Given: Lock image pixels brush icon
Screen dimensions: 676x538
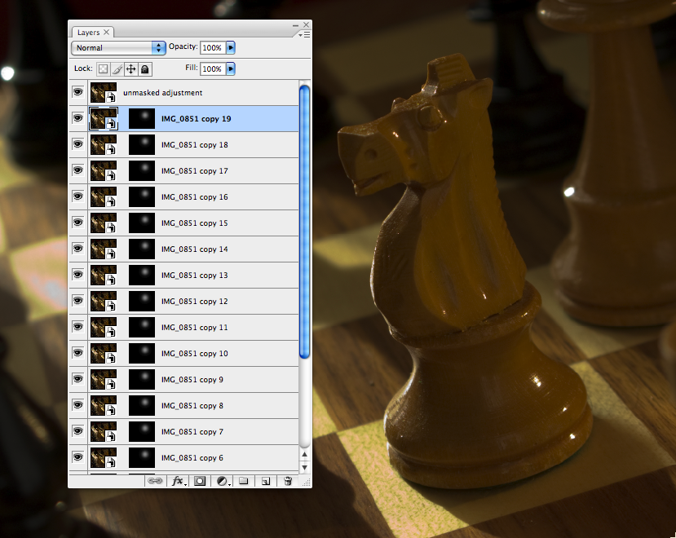Looking at the screenshot, I should [117, 69].
